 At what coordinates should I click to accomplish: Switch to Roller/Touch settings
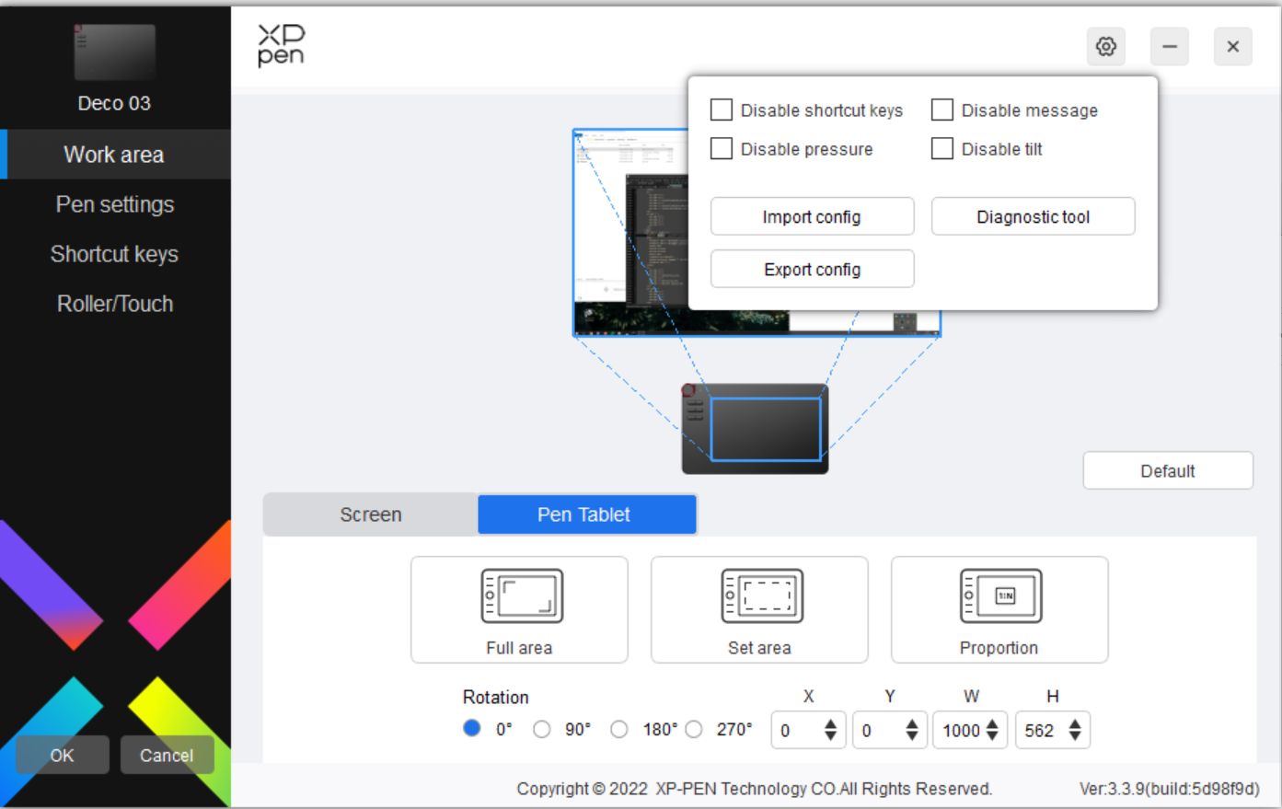(x=115, y=304)
